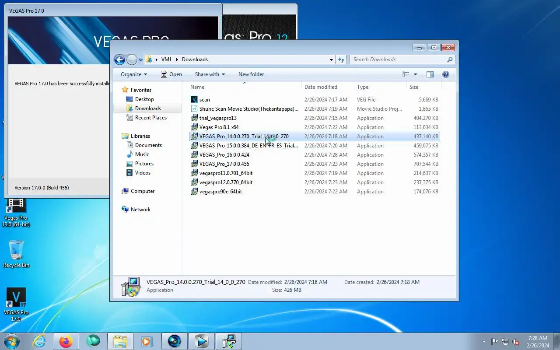Click the Movie Studio Proj... type cell
Viewport: 560px width, 350px height.
pyautogui.click(x=379, y=109)
